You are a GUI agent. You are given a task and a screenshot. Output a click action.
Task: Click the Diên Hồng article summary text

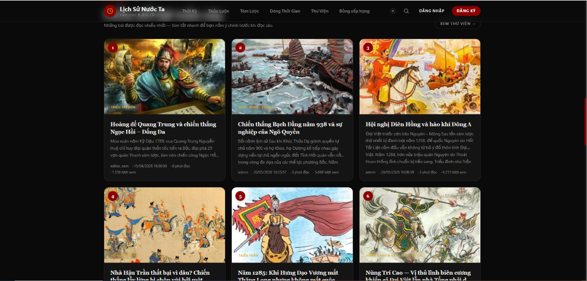420,147
